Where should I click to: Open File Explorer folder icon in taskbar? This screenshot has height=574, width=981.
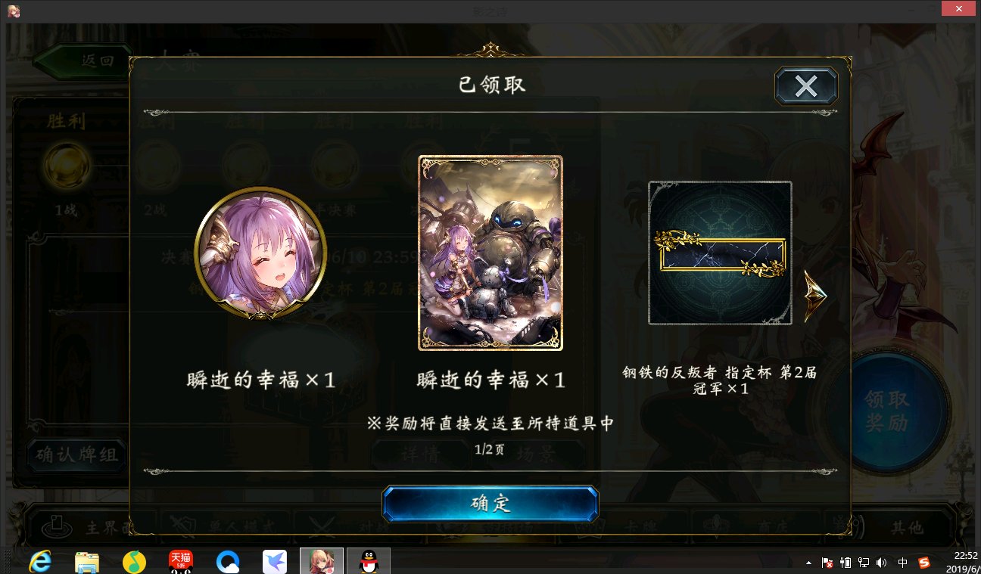(87, 561)
